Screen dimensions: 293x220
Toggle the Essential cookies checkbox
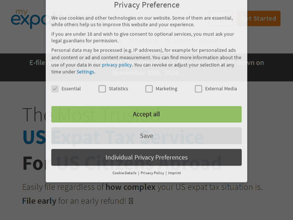[55, 89]
